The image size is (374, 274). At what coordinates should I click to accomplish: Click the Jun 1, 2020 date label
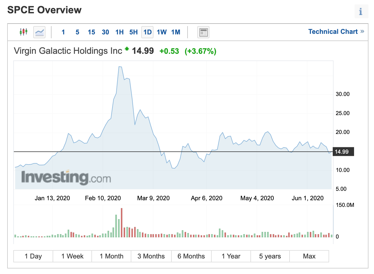pyautogui.click(x=308, y=198)
